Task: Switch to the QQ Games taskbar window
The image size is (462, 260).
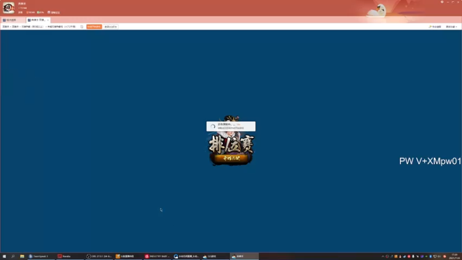Action: (x=215, y=257)
